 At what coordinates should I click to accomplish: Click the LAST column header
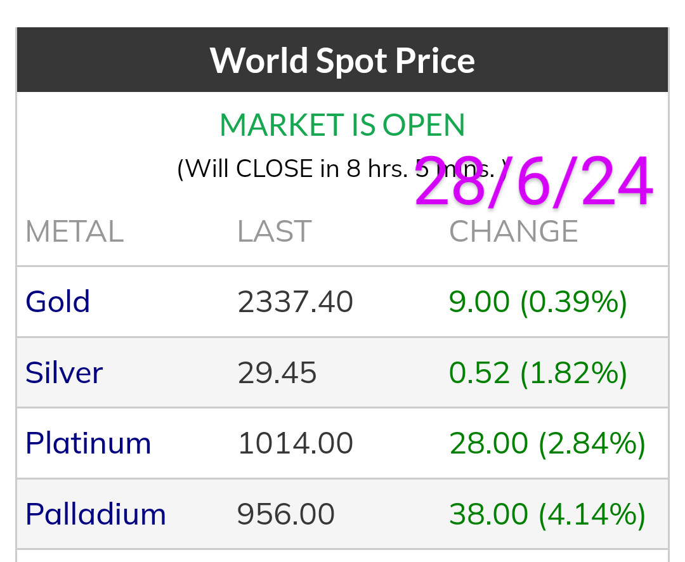pos(274,232)
